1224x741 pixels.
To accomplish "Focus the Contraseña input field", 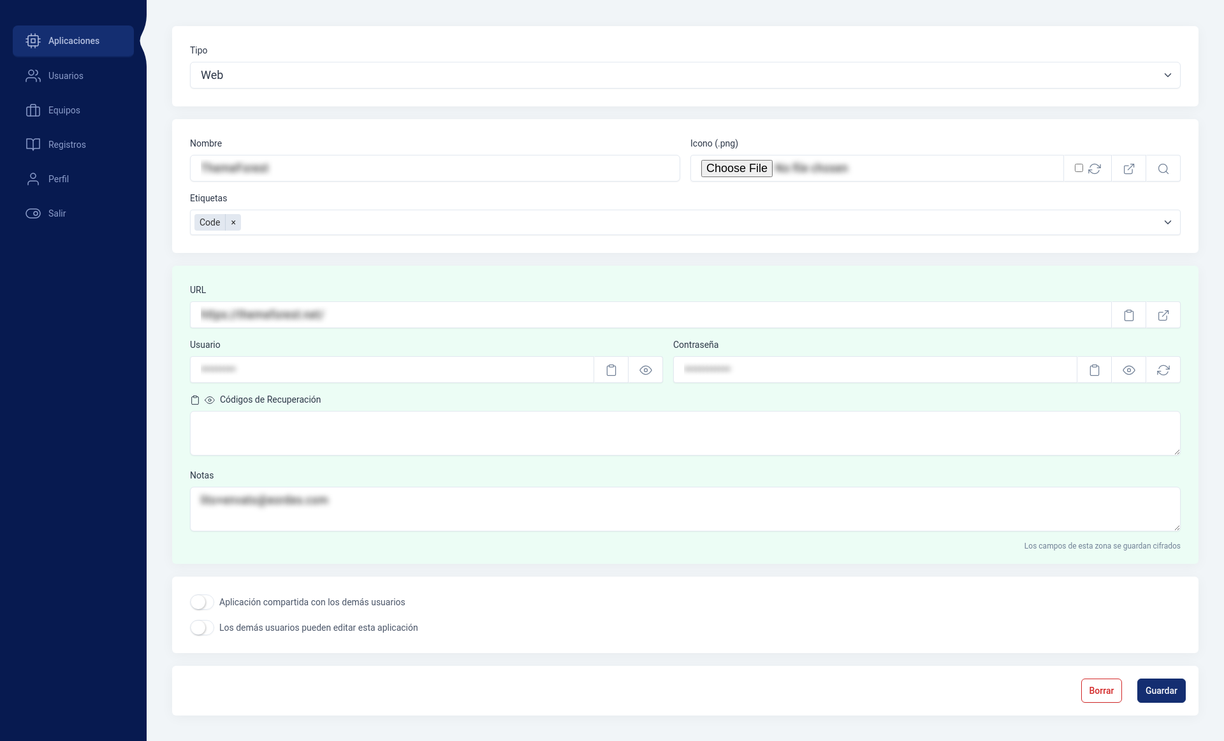I will (x=875, y=370).
